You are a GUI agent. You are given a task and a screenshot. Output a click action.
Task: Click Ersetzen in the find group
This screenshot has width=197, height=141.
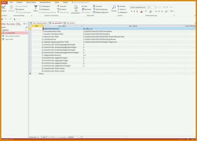tap(121, 6)
